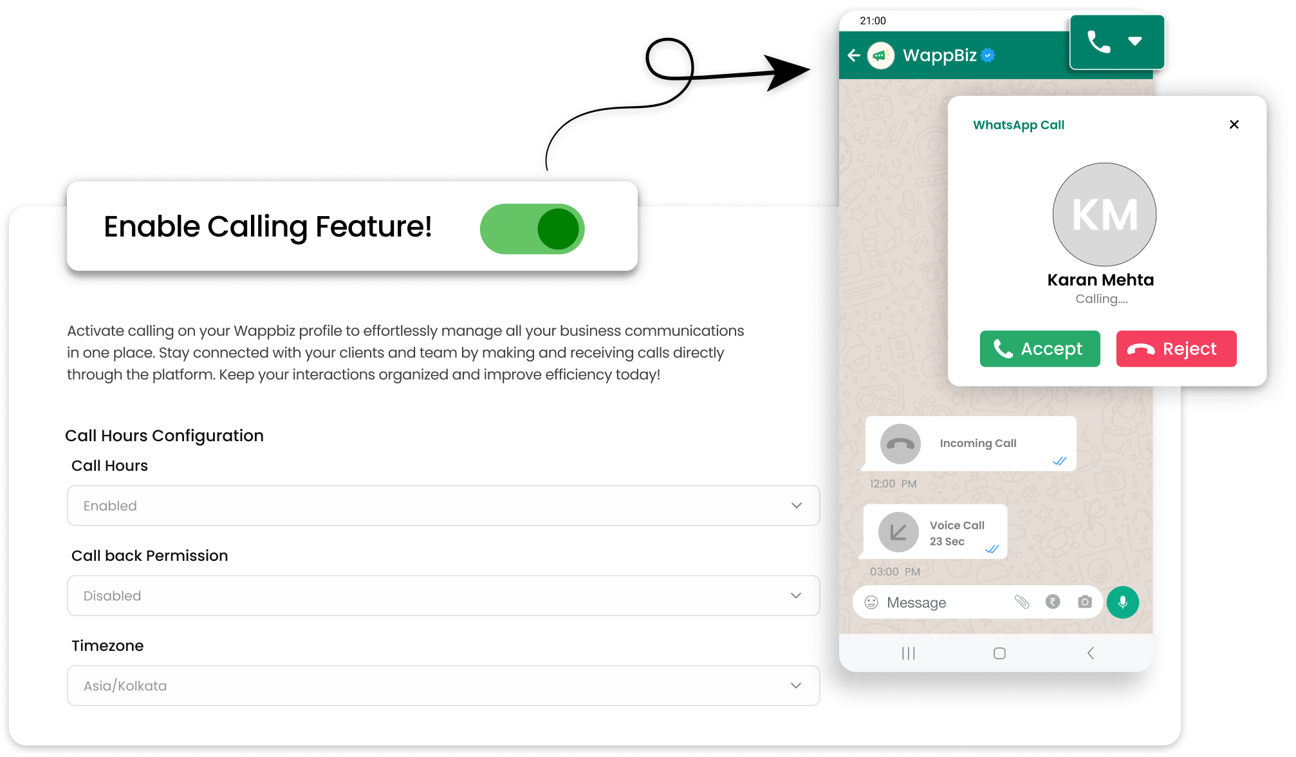This screenshot has height=757, width=1296.
Task: Toggle the Enable Calling Feature switch
Action: coord(532,229)
